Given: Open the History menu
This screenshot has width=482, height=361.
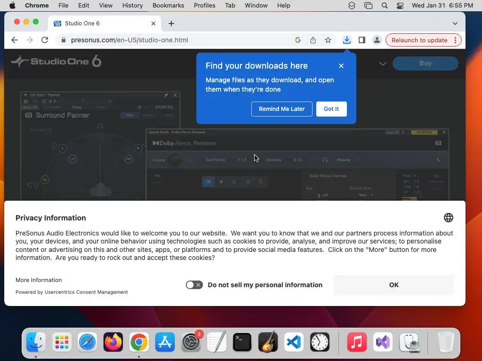Looking at the screenshot, I should point(132,6).
